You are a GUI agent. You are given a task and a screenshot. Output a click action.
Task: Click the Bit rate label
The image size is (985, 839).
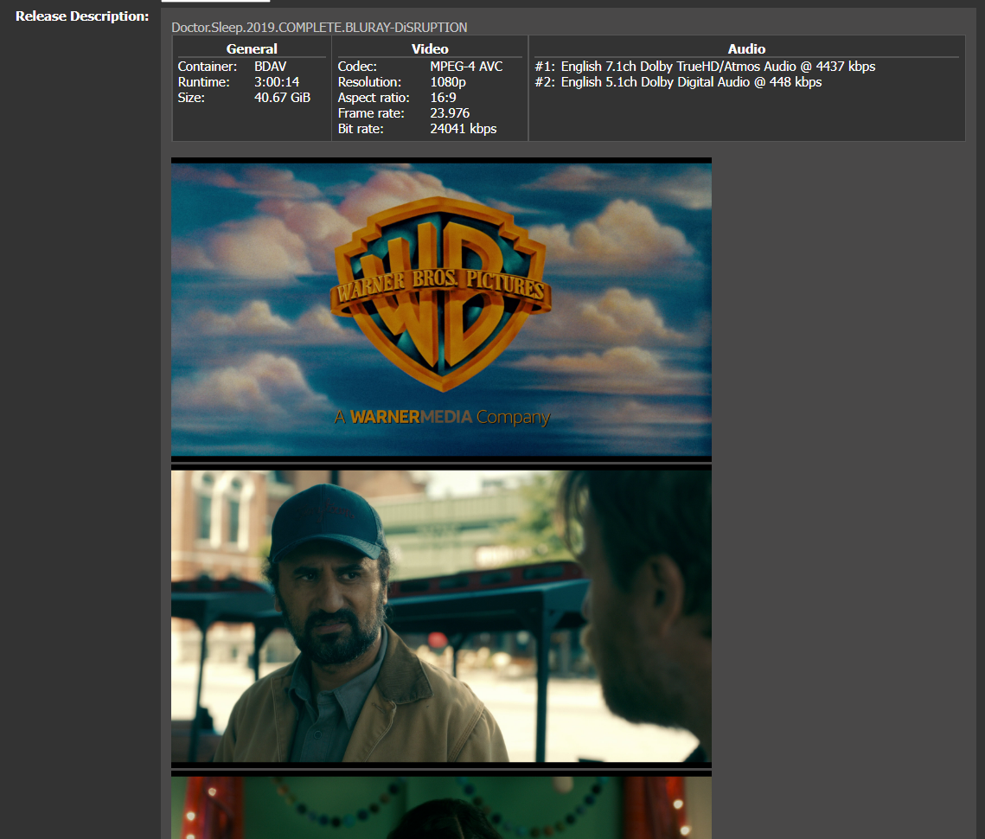pyautogui.click(x=361, y=129)
